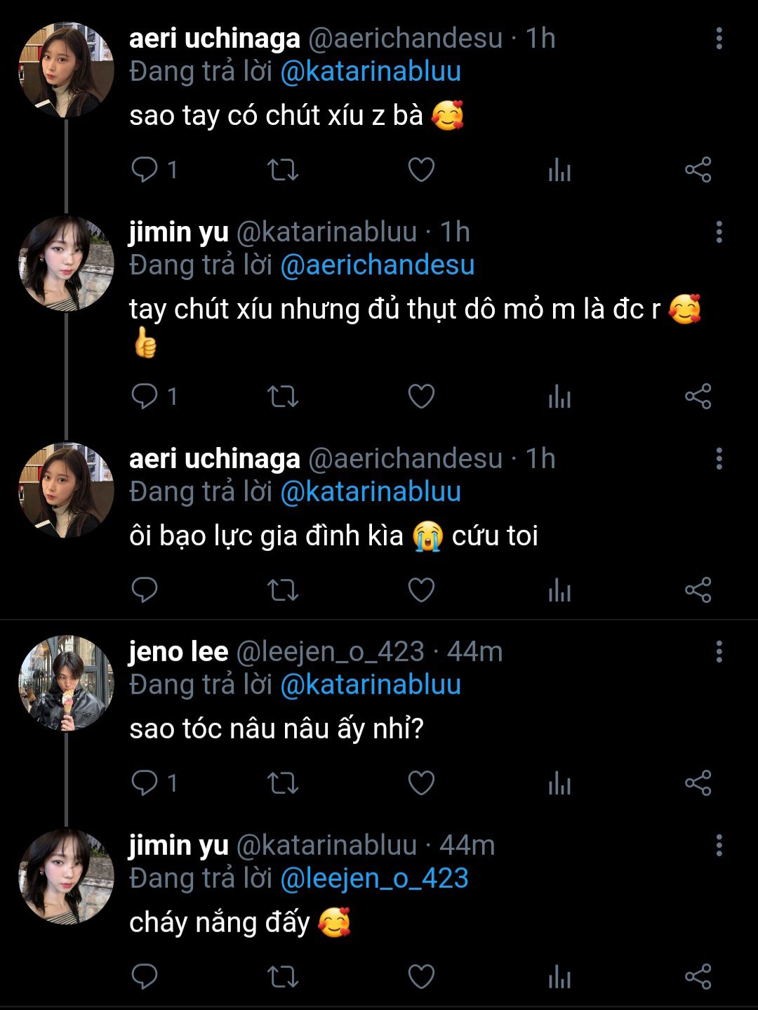Viewport: 758px width, 1010px height.
Task: View analytics on "ôi bạo lực gia đình" tweet
Action: [559, 590]
